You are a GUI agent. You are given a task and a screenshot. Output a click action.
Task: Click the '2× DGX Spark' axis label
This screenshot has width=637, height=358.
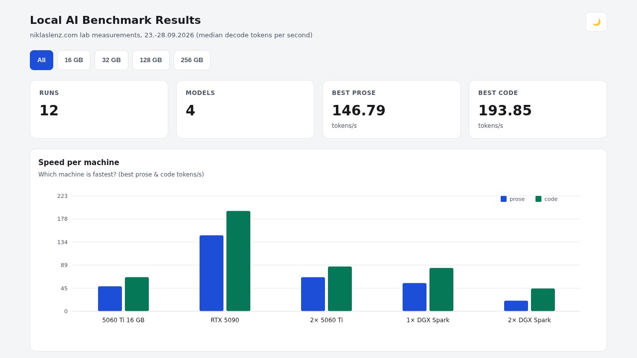click(x=530, y=320)
